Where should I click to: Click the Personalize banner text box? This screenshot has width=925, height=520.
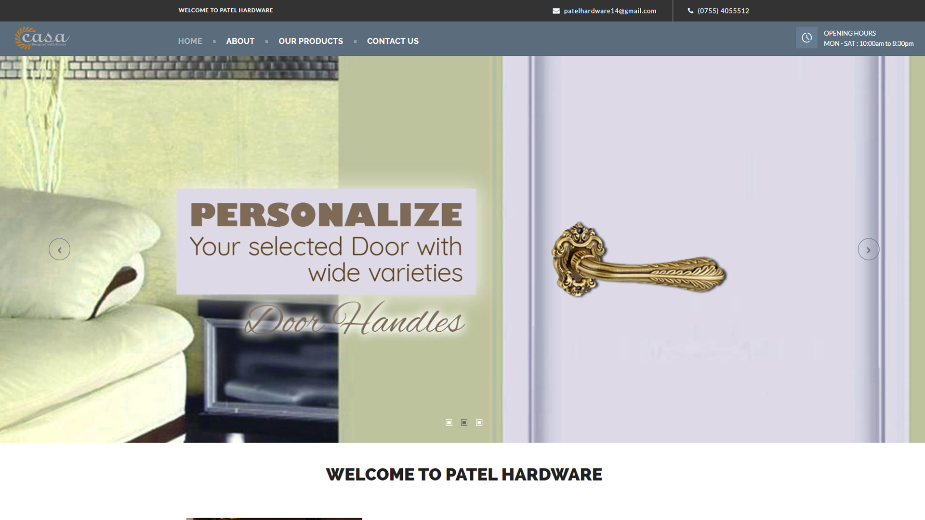coord(326,242)
